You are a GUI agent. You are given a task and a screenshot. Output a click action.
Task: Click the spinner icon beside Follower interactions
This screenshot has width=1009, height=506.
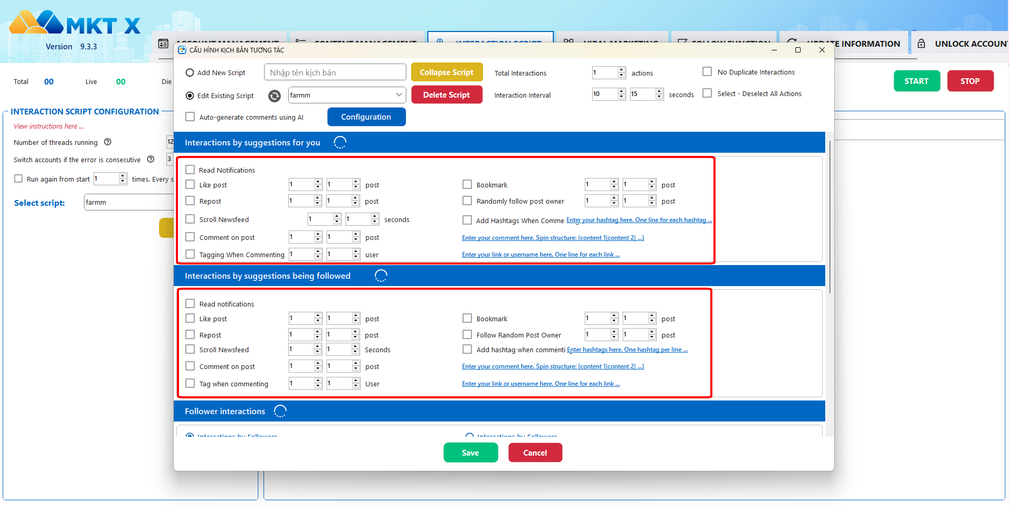(x=280, y=411)
